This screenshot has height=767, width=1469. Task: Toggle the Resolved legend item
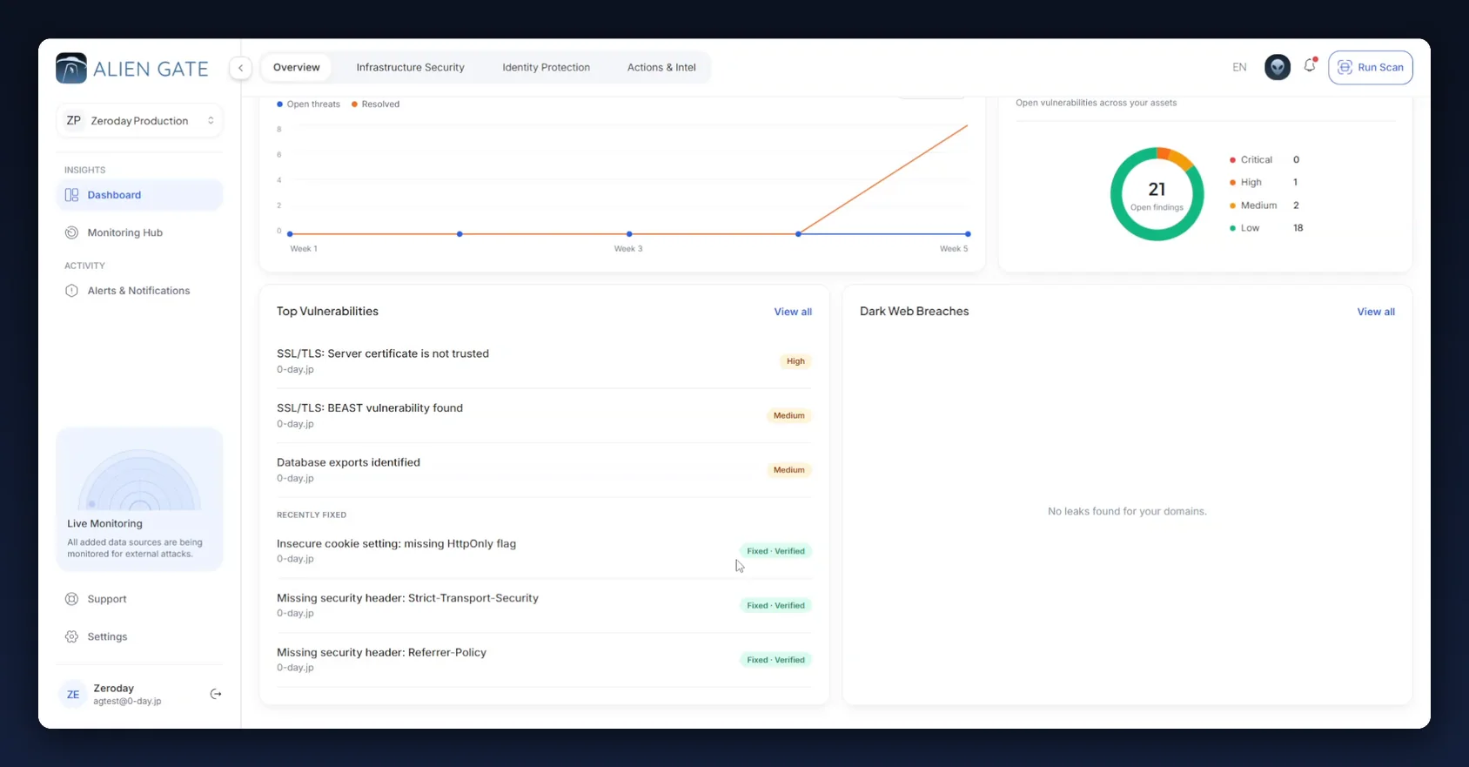(375, 104)
